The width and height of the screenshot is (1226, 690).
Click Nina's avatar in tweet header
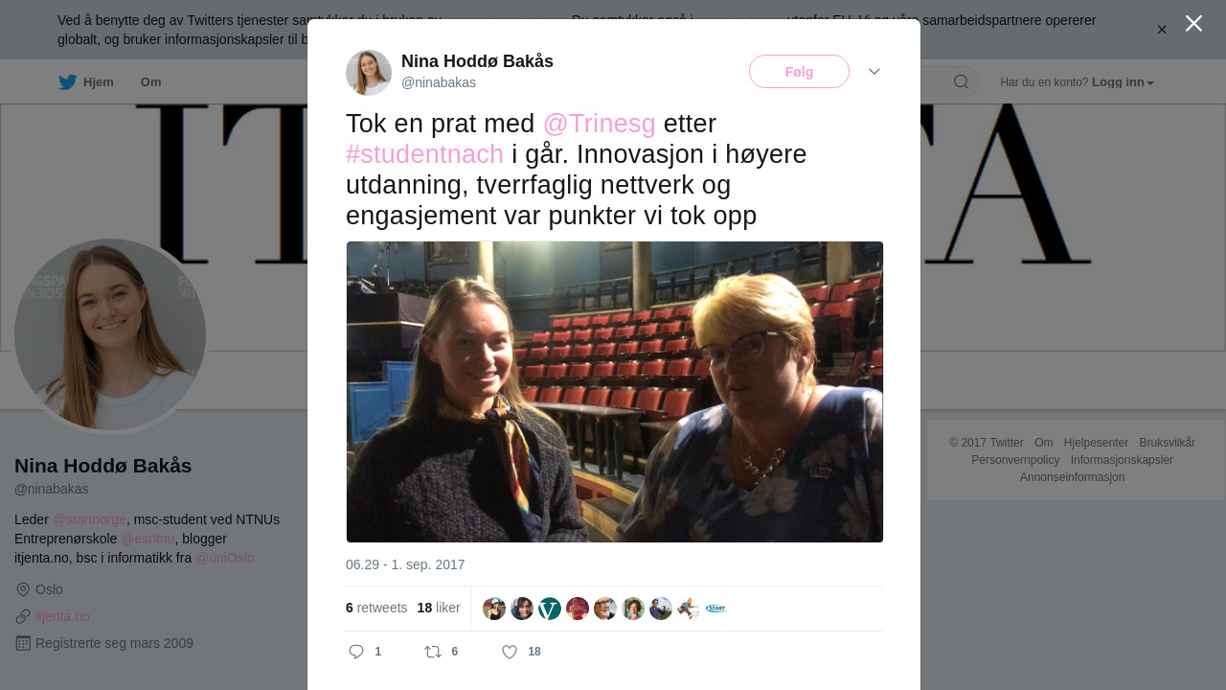(369, 73)
